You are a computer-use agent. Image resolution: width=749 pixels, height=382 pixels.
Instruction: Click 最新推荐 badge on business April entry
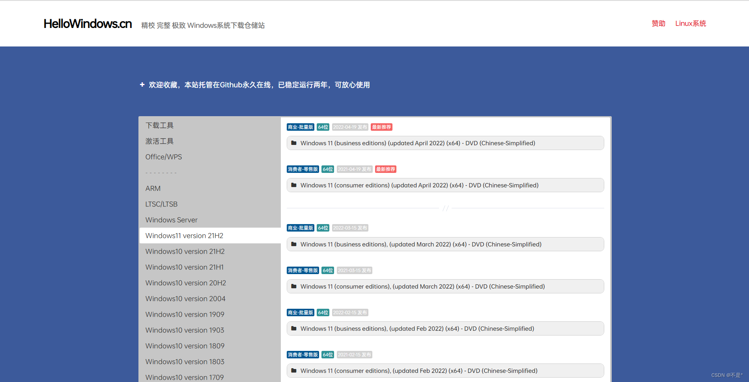[381, 127]
